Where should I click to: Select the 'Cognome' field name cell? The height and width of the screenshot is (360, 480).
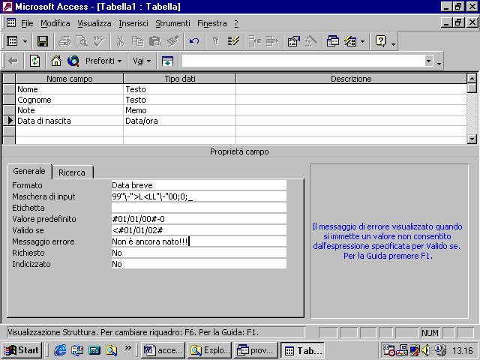[x=70, y=100]
